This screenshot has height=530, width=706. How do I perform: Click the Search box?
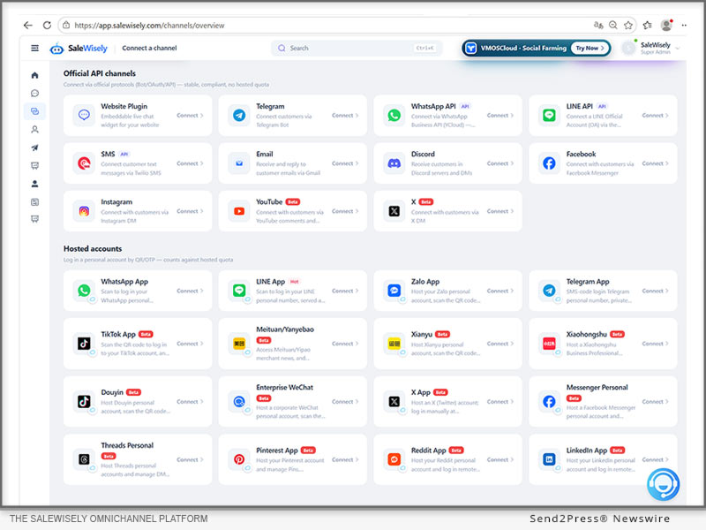click(357, 48)
